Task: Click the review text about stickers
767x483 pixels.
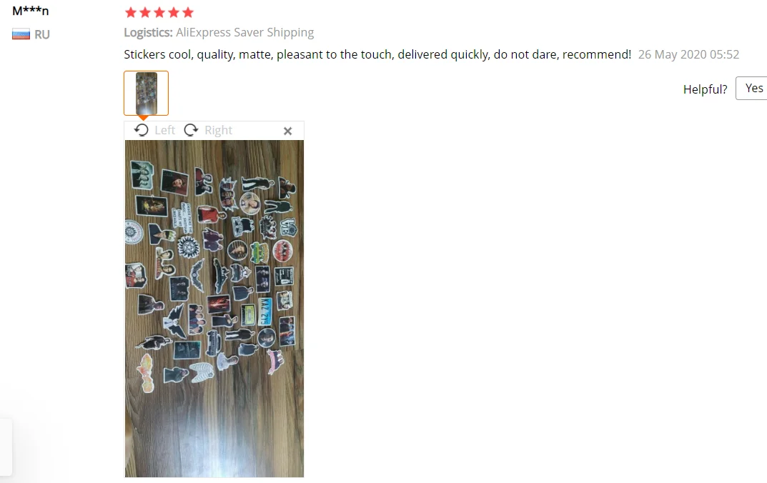Action: pyautogui.click(x=377, y=54)
